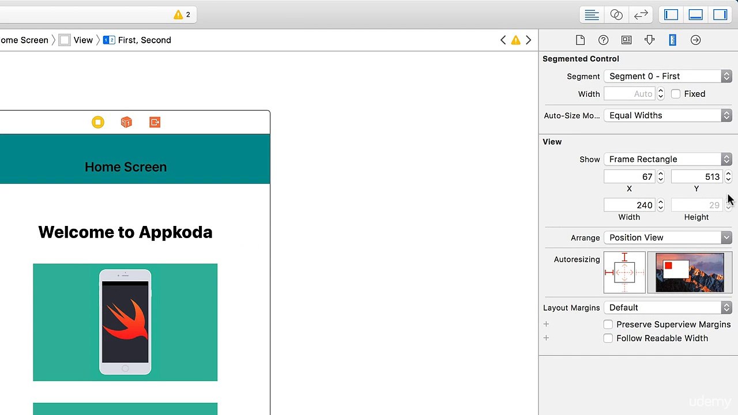Viewport: 738px width, 415px height.
Task: Open the Size inspector tab
Action: click(x=672, y=40)
